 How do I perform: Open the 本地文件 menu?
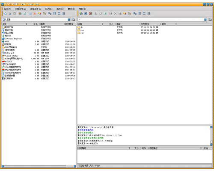pyautogui.click(x=21, y=9)
